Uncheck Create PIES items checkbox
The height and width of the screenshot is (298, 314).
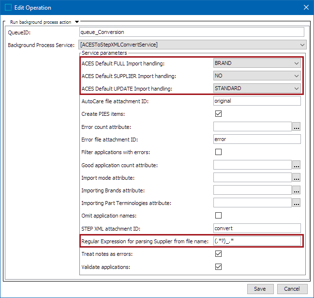point(218,114)
